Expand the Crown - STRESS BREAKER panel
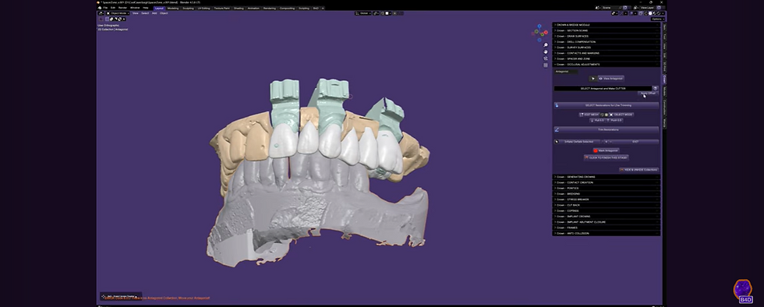 point(607,199)
